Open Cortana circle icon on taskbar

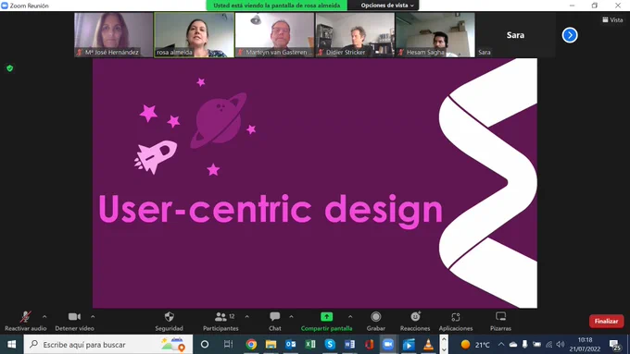[x=205, y=345]
